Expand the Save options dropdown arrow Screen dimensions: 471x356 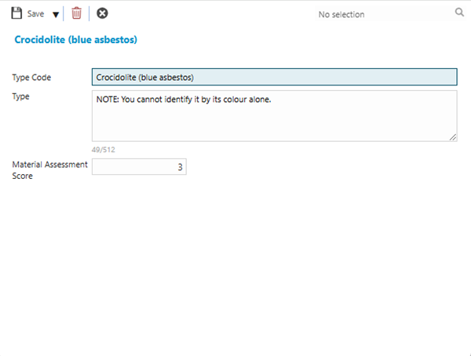(55, 14)
